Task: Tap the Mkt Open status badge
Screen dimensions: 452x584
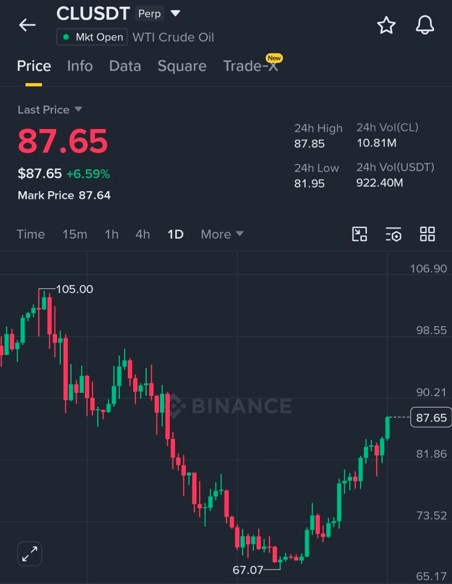Action: tap(92, 37)
